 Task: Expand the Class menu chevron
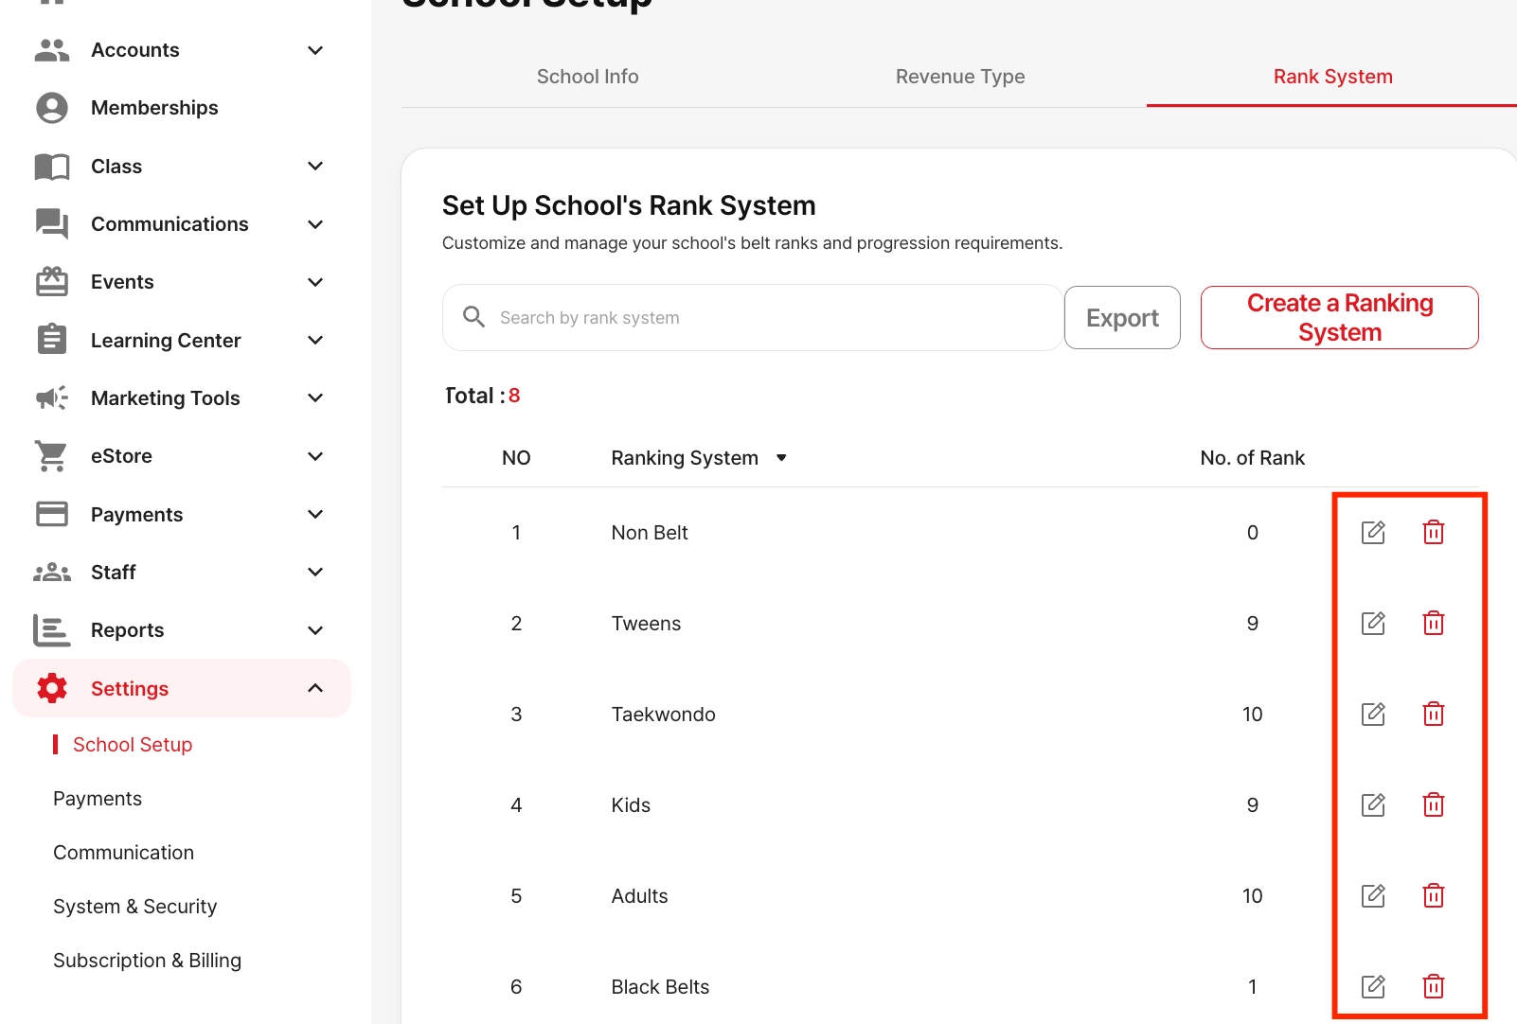click(314, 166)
